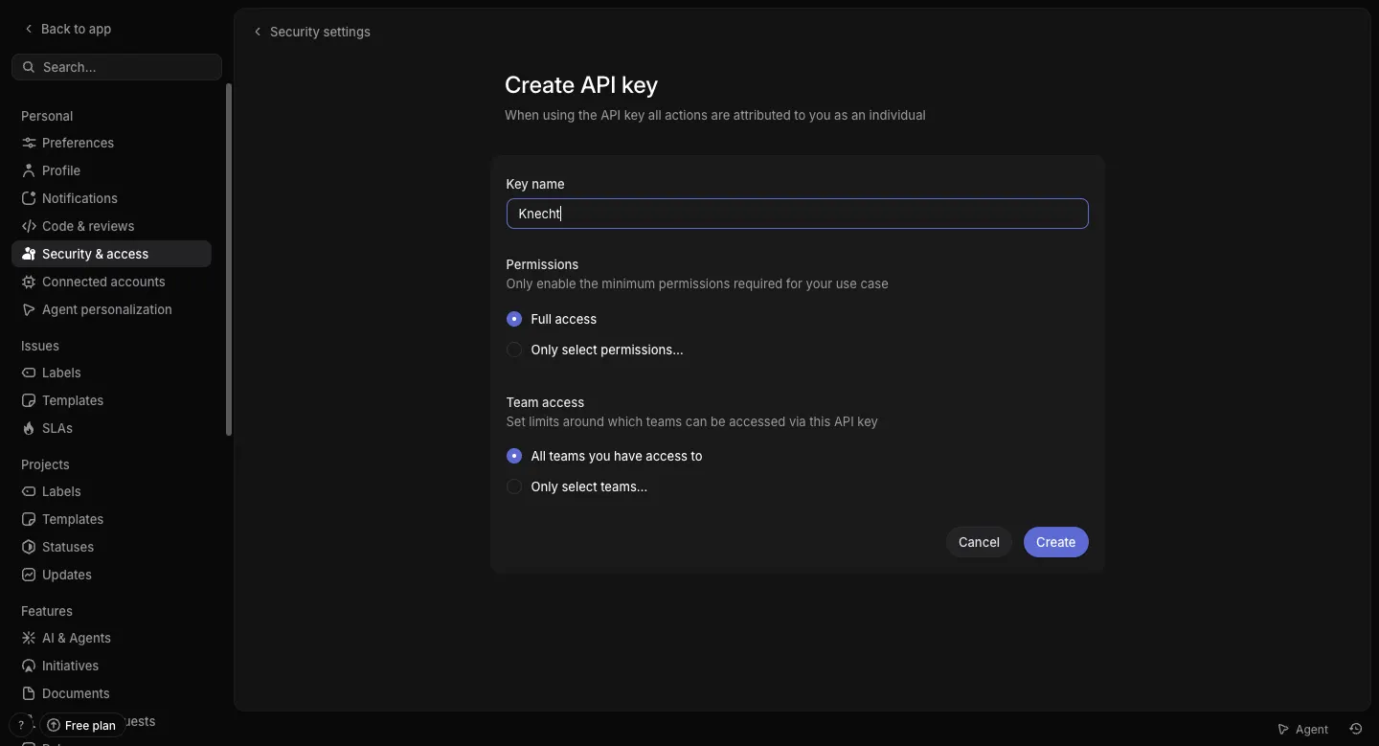Click the help question mark icon
The width and height of the screenshot is (1379, 746).
(21, 725)
